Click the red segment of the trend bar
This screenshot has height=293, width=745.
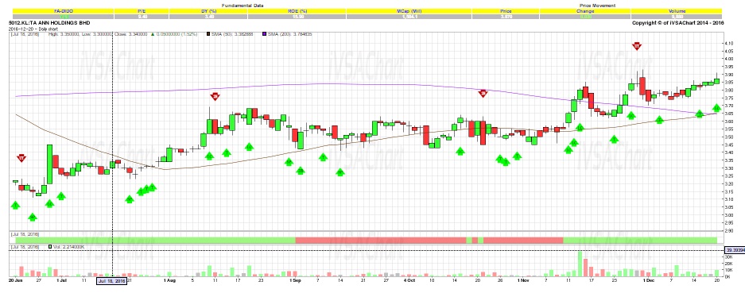click(x=380, y=240)
